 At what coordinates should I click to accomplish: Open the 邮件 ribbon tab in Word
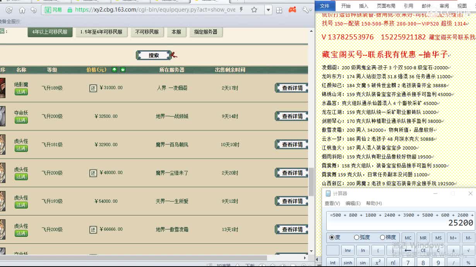tap(426, 6)
